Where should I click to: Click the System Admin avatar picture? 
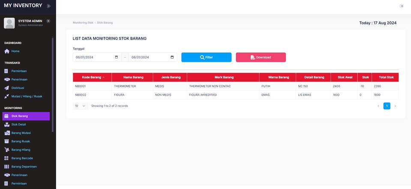(9, 23)
